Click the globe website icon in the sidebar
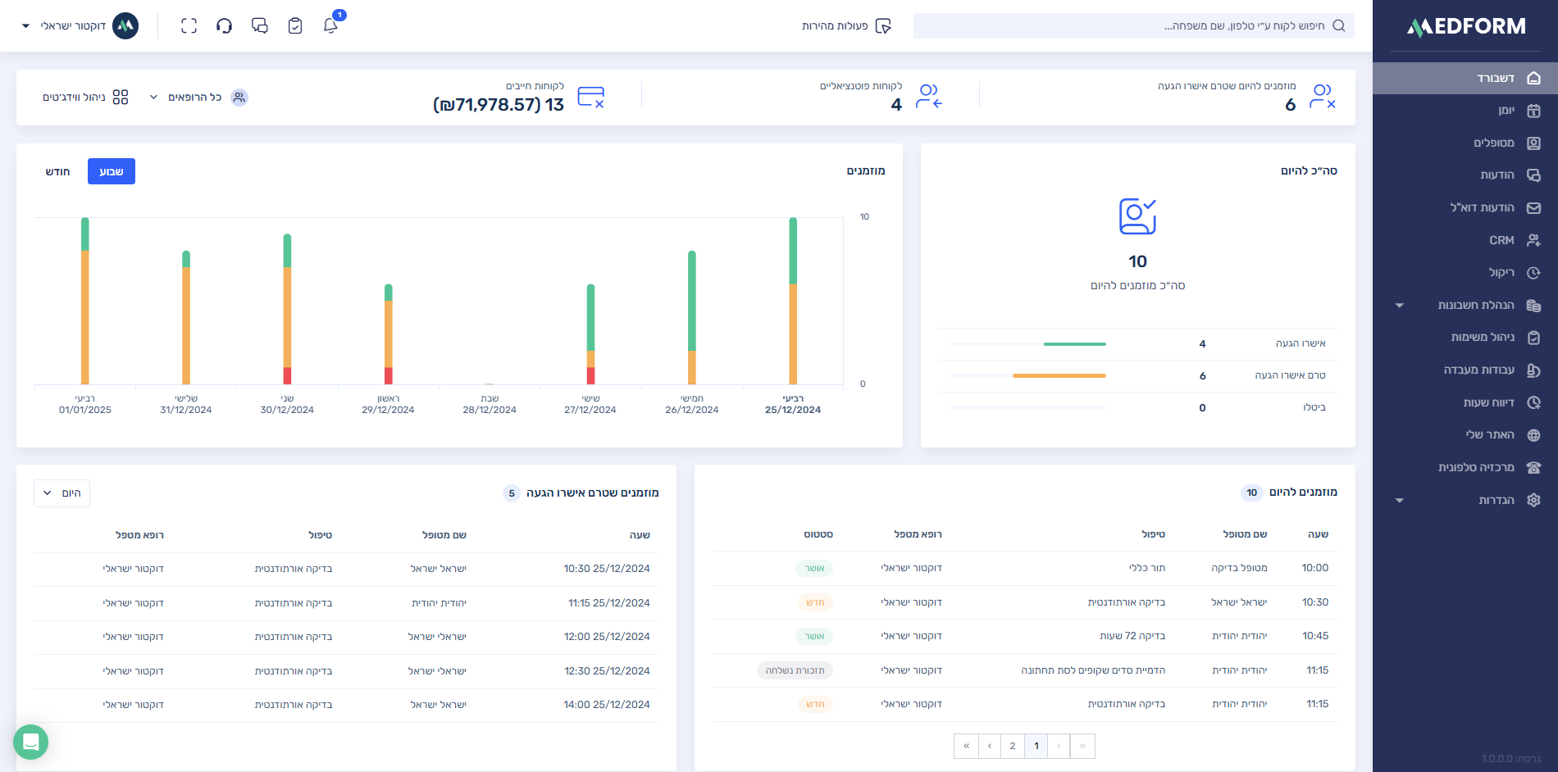This screenshot has height=772, width=1558. [x=1534, y=434]
